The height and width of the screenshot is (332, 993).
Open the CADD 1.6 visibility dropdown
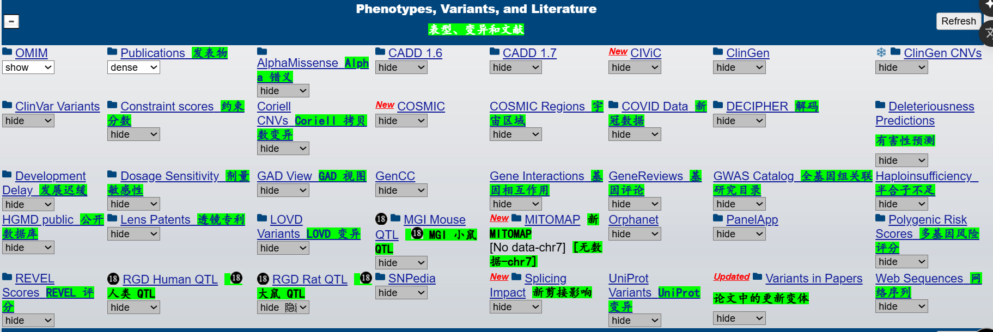(401, 67)
